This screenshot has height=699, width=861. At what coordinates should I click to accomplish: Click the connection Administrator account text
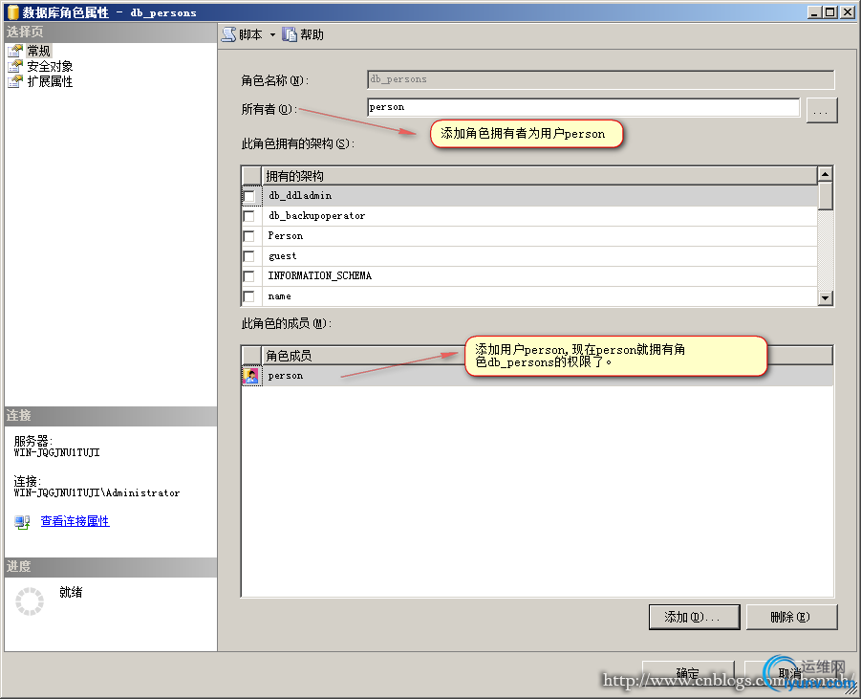pyautogui.click(x=97, y=492)
